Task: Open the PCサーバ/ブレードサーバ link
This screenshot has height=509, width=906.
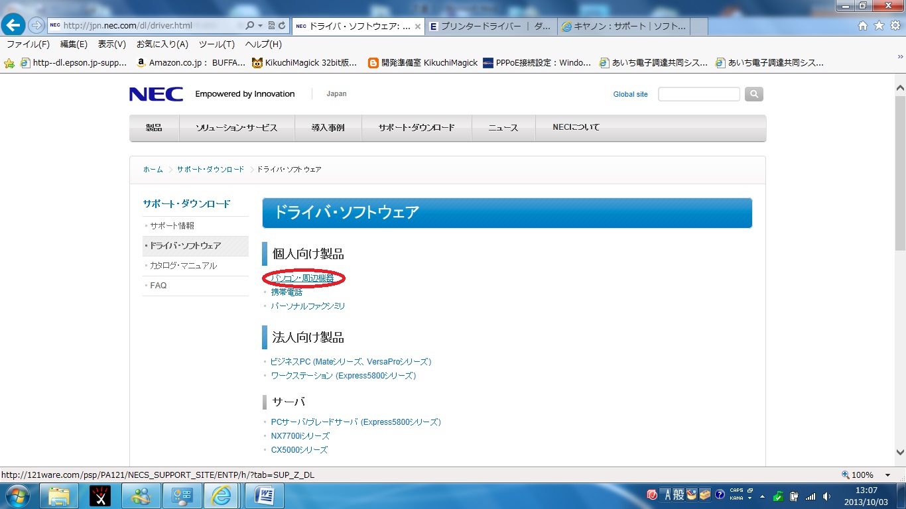Action: pyautogui.click(x=356, y=422)
